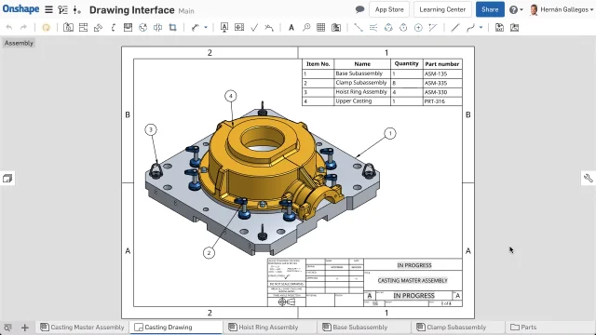Image resolution: width=596 pixels, height=335 pixels.
Task: Click the Insert DWG/DXF file icon
Action: (499, 27)
